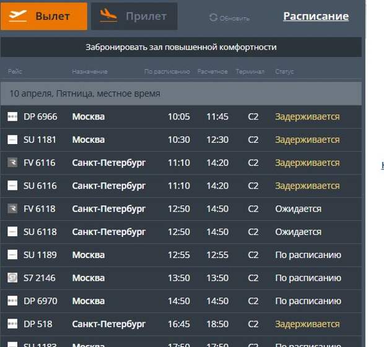This screenshot has height=347, width=384.
Task: Click the refresh icon near Обновить
Action: click(x=214, y=18)
